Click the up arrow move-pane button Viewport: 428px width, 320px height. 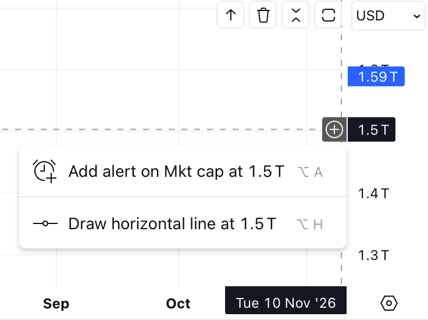(230, 15)
